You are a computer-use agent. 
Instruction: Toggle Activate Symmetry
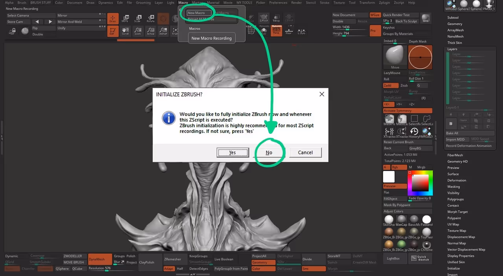(x=408, y=110)
